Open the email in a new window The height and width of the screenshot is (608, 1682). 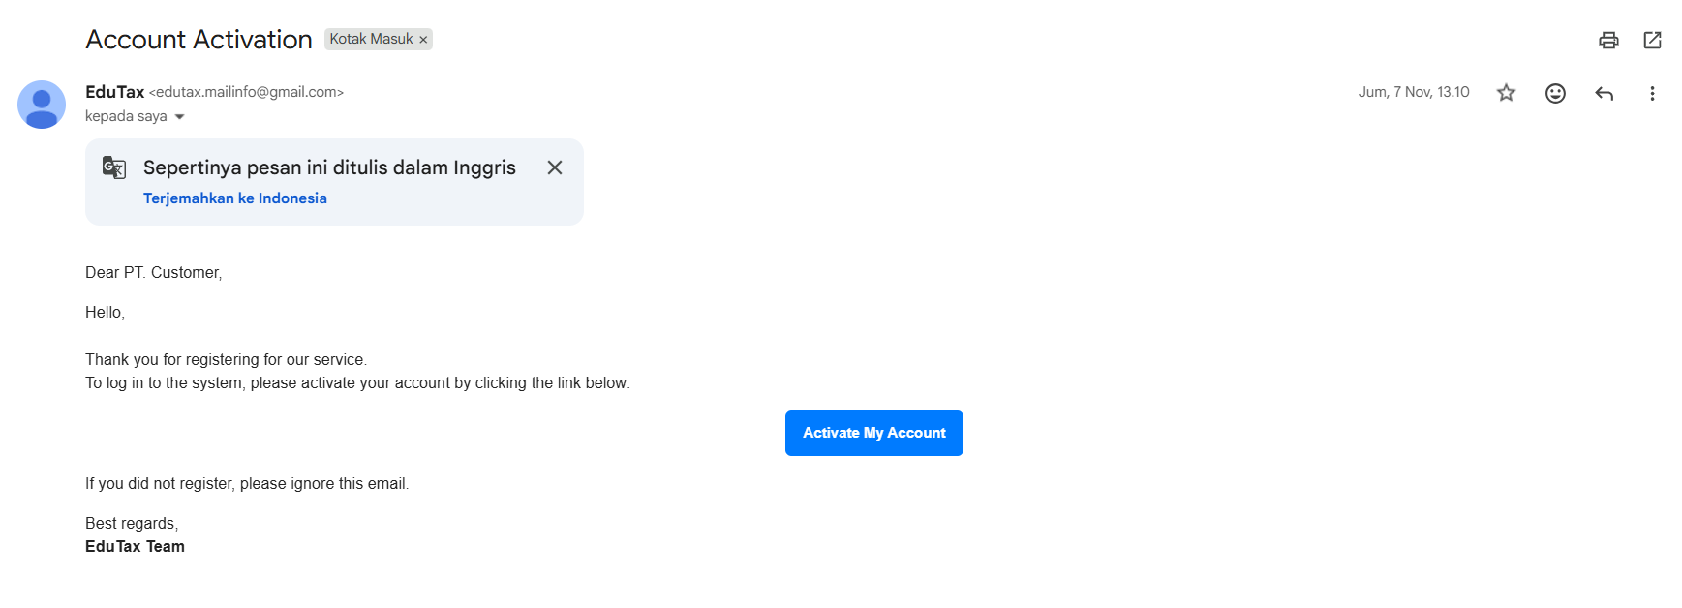click(x=1653, y=40)
